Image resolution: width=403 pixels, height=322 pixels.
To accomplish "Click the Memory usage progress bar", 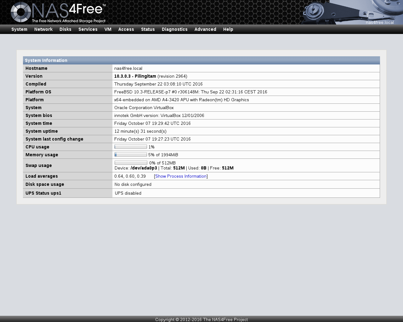I will point(131,154).
